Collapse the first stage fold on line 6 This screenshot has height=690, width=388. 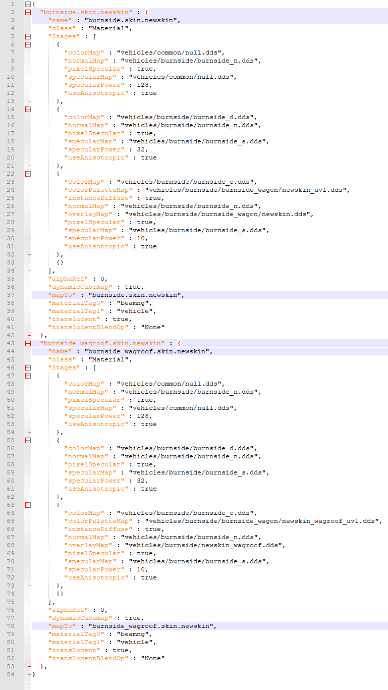[28, 44]
